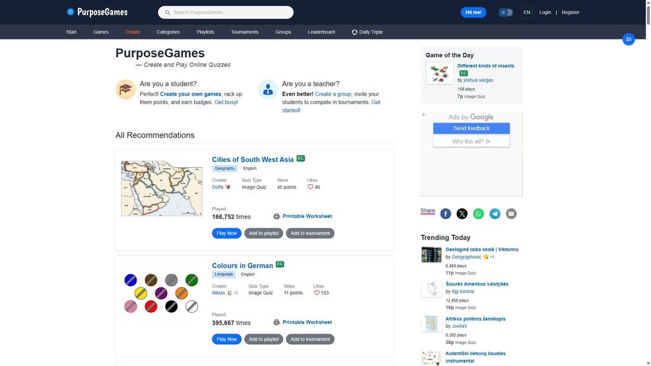
Task: Open Cities of South West Asia title
Action: [x=253, y=159]
